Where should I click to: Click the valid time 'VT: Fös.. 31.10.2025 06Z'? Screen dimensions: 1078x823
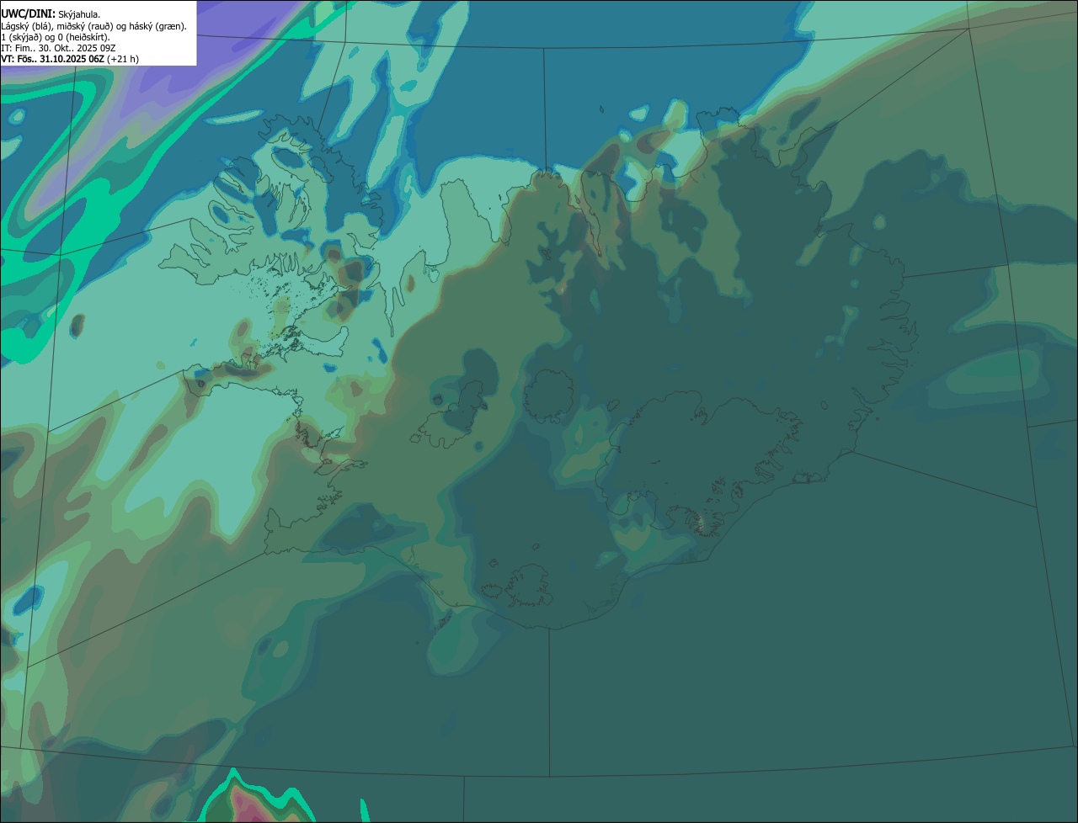(53, 59)
